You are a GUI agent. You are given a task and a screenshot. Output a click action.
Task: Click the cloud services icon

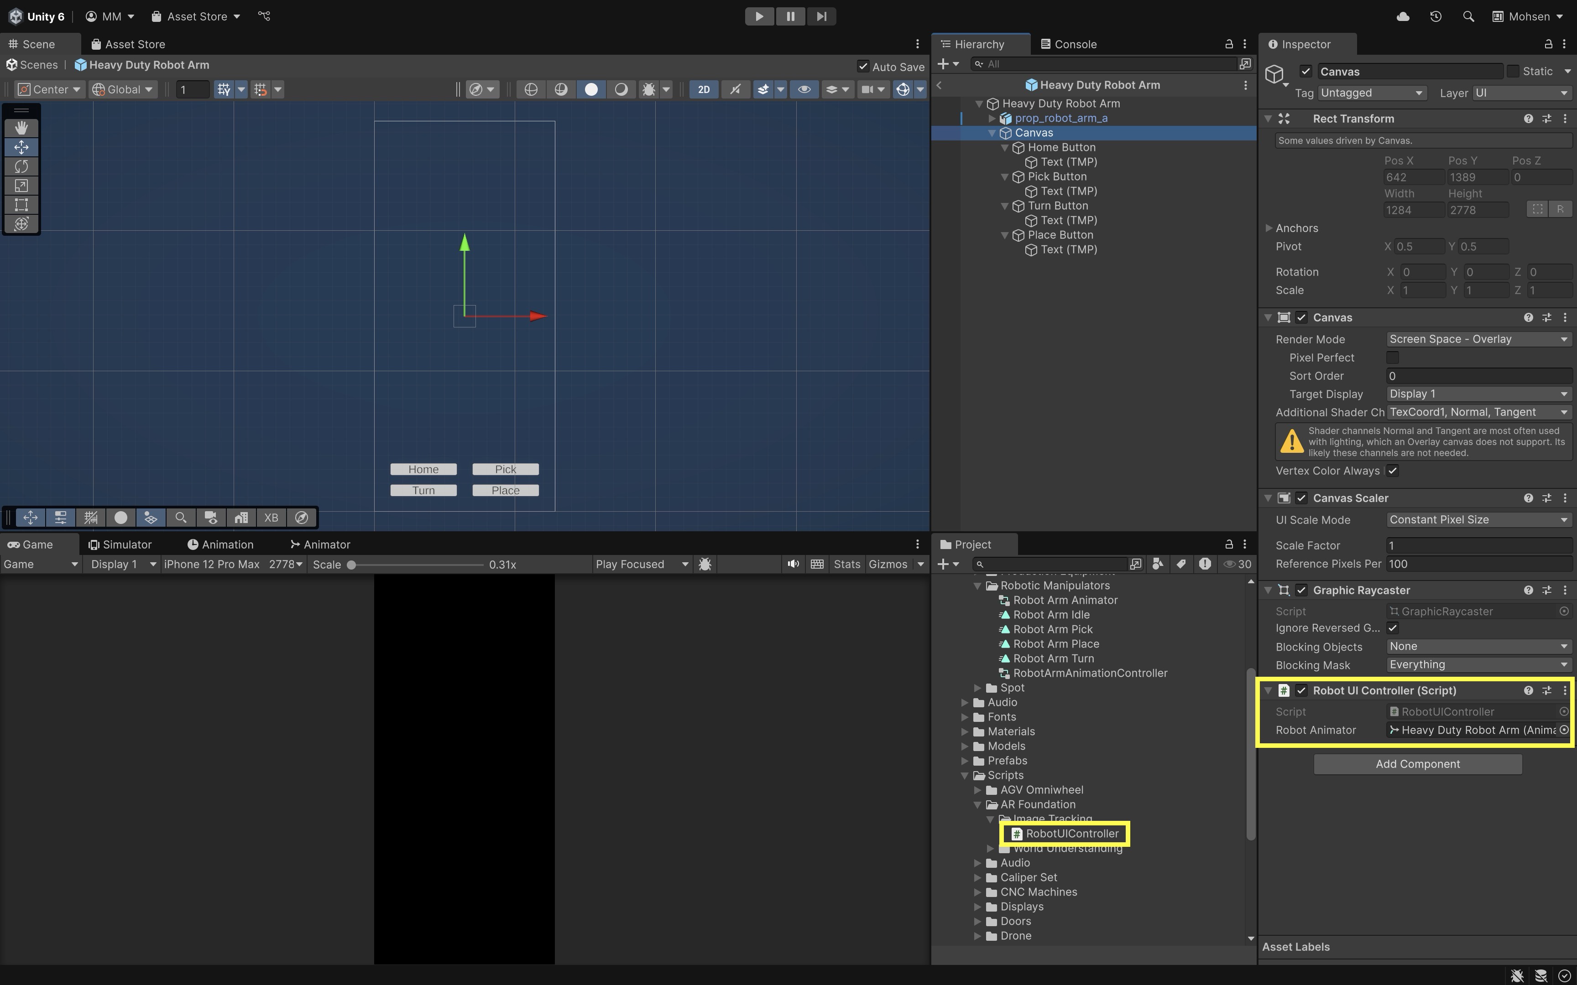click(1403, 16)
